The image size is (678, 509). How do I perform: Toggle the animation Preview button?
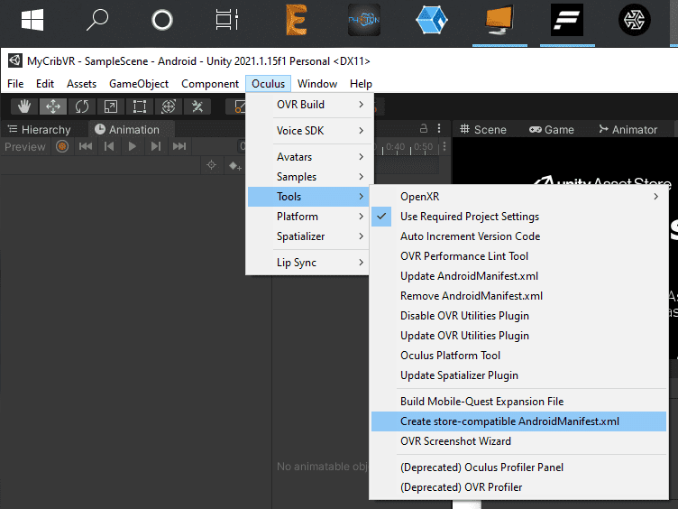[x=24, y=147]
